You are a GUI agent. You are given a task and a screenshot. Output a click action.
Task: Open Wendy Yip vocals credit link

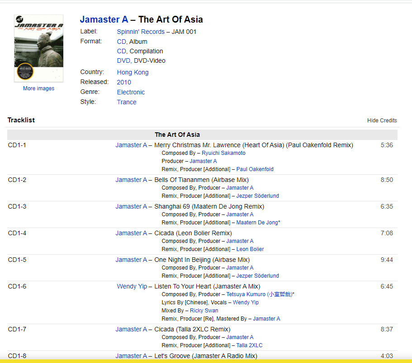[x=246, y=302]
